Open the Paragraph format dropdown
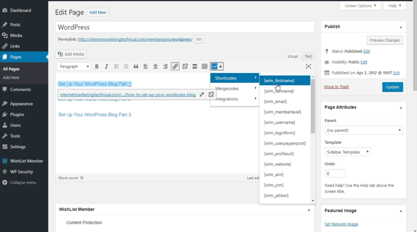This screenshot has height=232, width=417. pyautogui.click(x=74, y=67)
